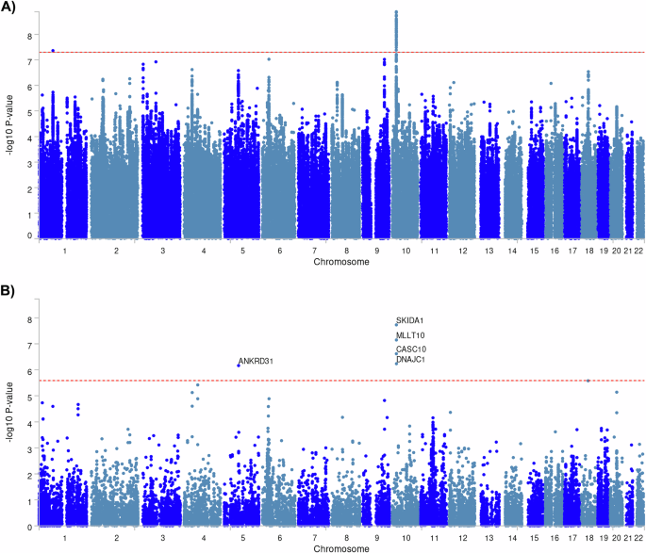Screen dimensions: 646x553
Task: Click the Chromosome axis title in panel A
Action: tap(341, 262)
